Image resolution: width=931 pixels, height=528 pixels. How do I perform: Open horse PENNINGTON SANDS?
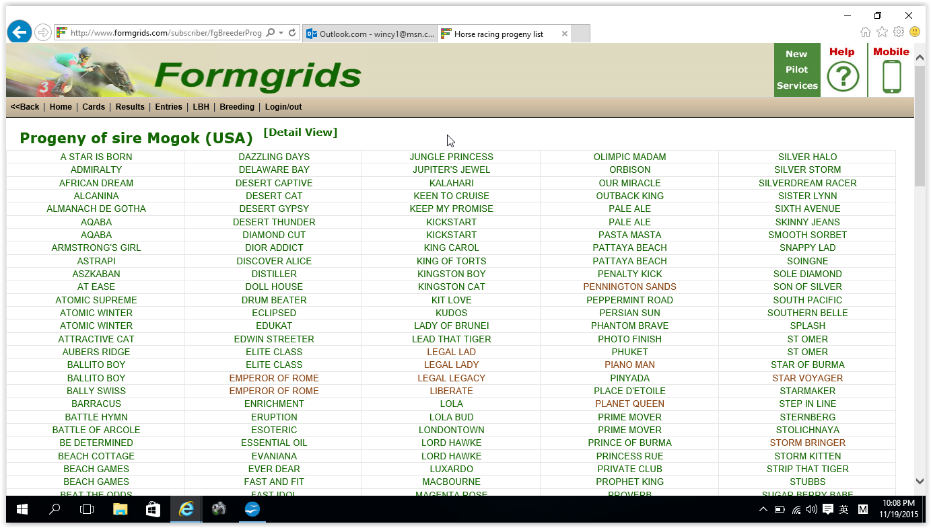(x=630, y=287)
